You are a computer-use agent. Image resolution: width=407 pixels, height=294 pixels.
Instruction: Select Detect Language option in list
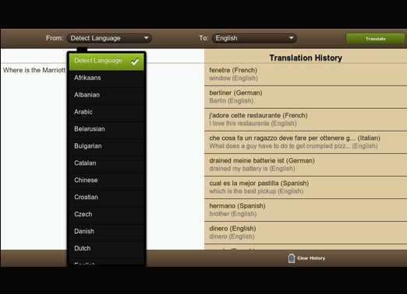pos(106,61)
